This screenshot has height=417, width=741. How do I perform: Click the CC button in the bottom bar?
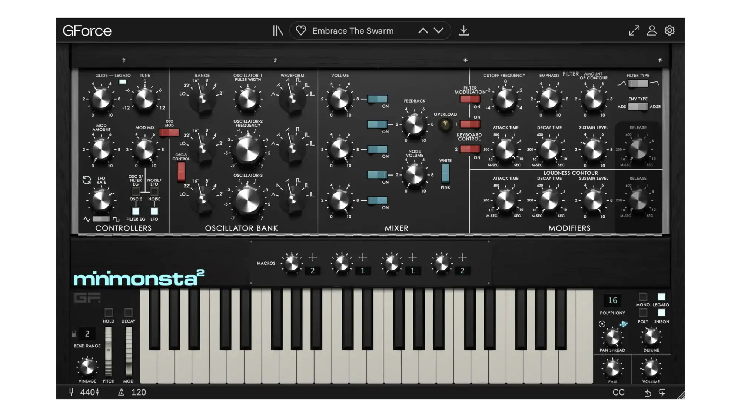click(x=618, y=392)
